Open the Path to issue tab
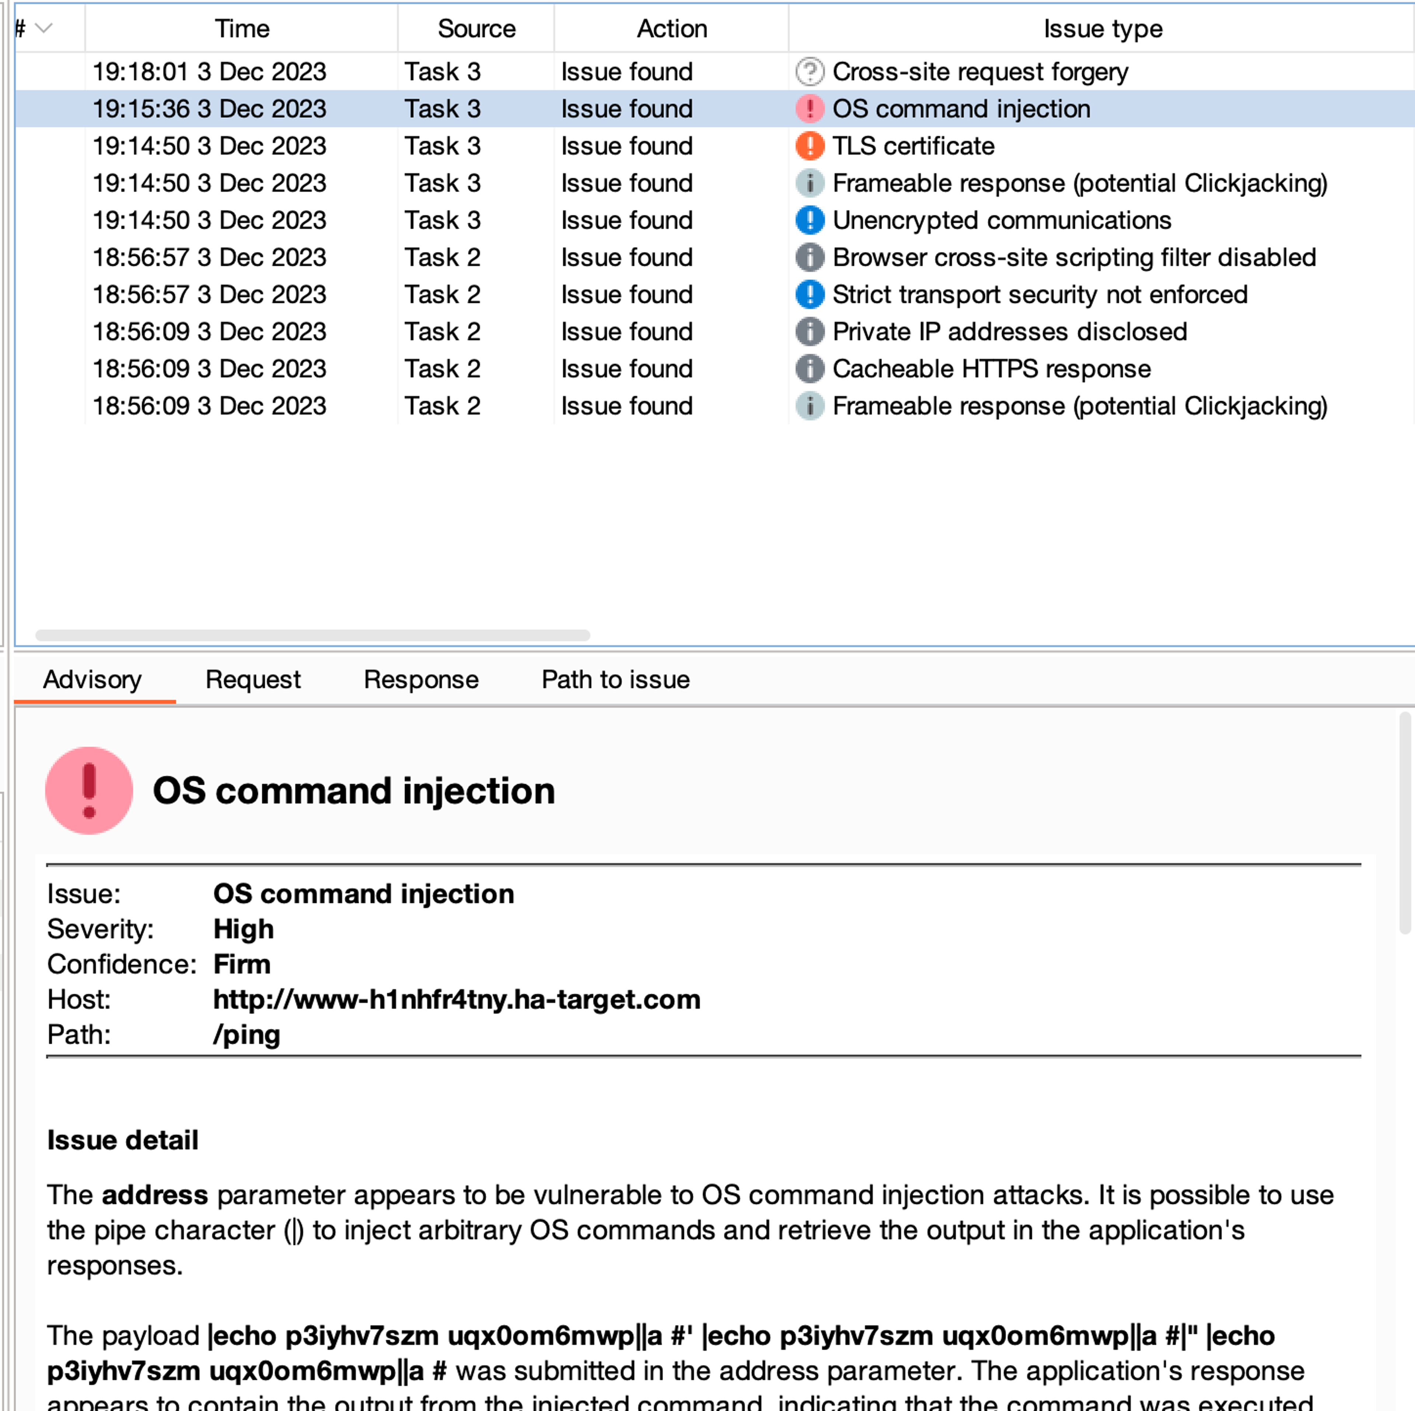 pyautogui.click(x=615, y=680)
